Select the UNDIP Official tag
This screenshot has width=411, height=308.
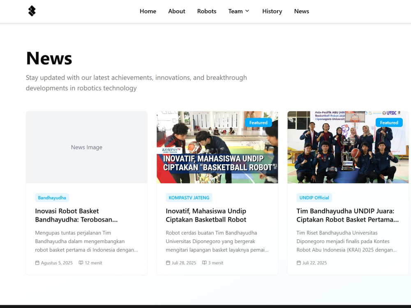coord(314,198)
